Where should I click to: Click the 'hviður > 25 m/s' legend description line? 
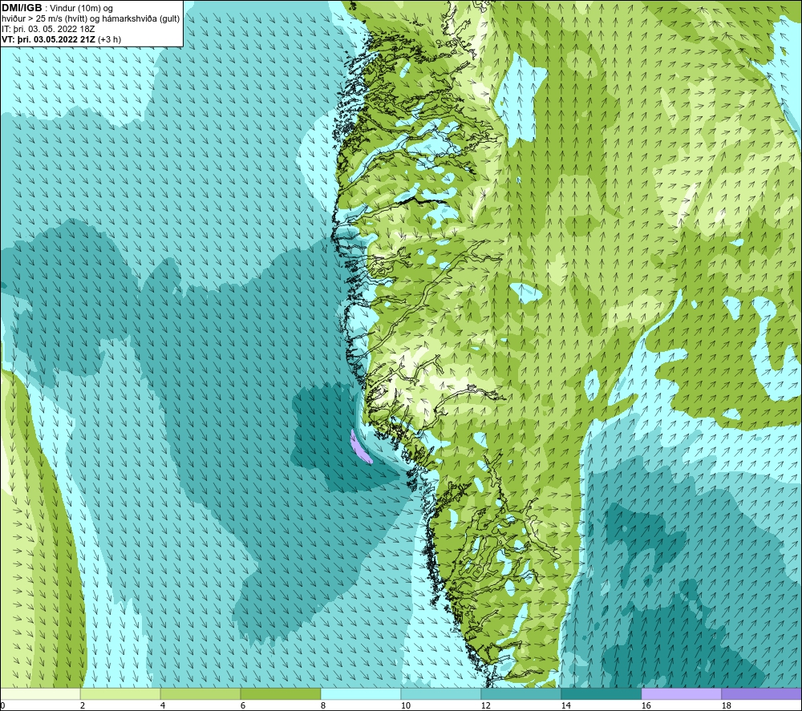[x=91, y=19]
